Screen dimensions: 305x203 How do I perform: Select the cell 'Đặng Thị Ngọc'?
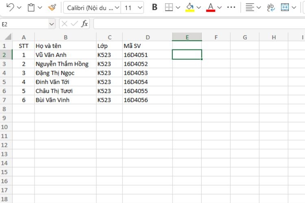tap(65, 73)
